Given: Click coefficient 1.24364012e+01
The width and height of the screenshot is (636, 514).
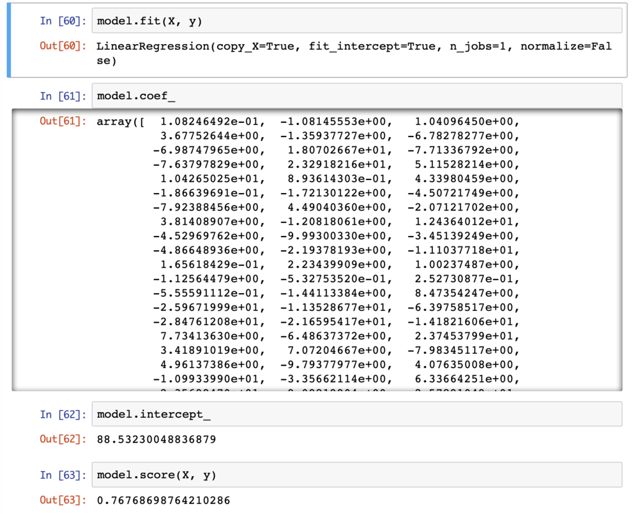Looking at the screenshot, I should click(x=464, y=222).
